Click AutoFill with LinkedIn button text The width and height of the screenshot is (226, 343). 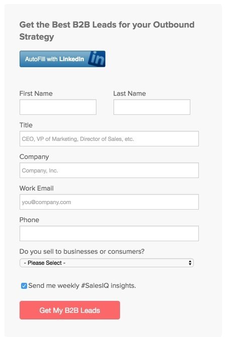55,59
